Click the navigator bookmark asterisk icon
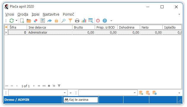 (49, 86)
